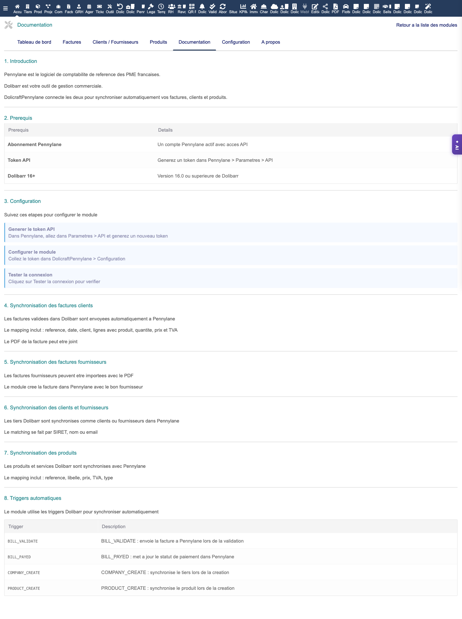Screen dimensions: 462x619
Task: Click Retour a la liste des modules
Action: point(427,25)
